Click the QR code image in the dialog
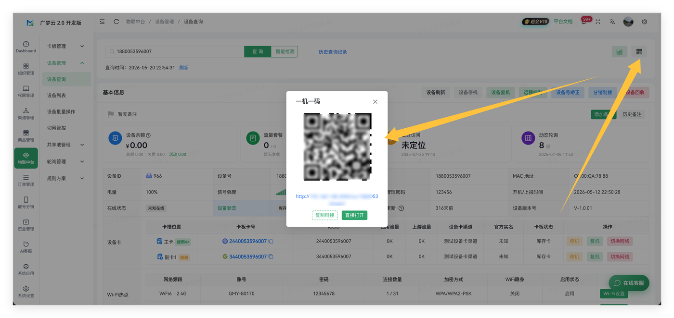The height and width of the screenshot is (318, 674). [x=337, y=147]
